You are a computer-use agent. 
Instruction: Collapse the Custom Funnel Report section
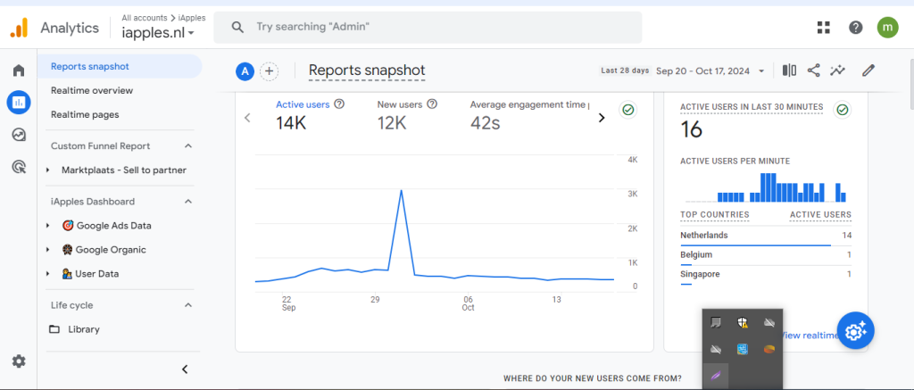tap(188, 145)
